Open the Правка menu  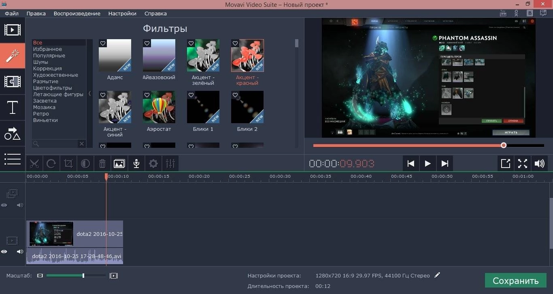click(36, 13)
